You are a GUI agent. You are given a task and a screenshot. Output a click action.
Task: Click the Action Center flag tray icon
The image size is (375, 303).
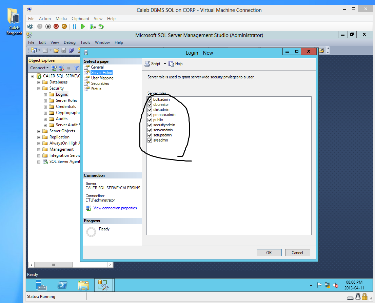coord(319,285)
